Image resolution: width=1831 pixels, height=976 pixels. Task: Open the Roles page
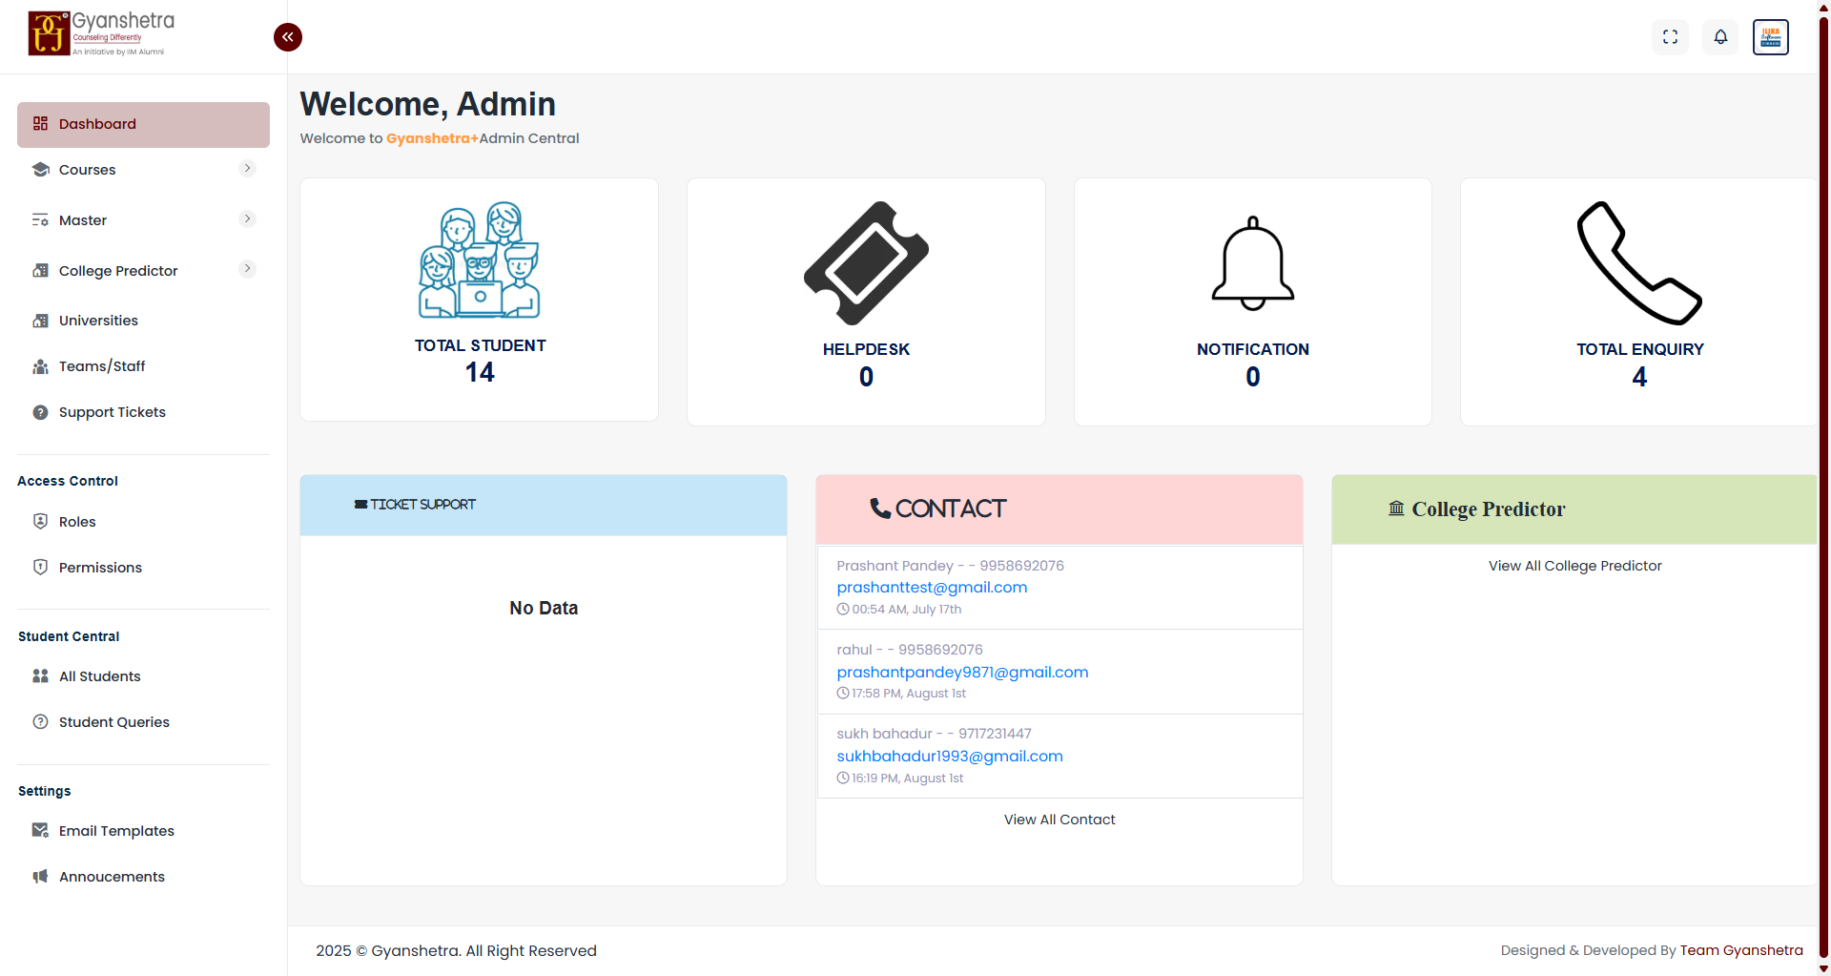(x=143, y=522)
